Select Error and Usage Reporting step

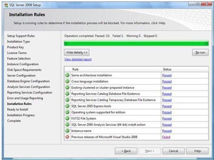pos(25,98)
